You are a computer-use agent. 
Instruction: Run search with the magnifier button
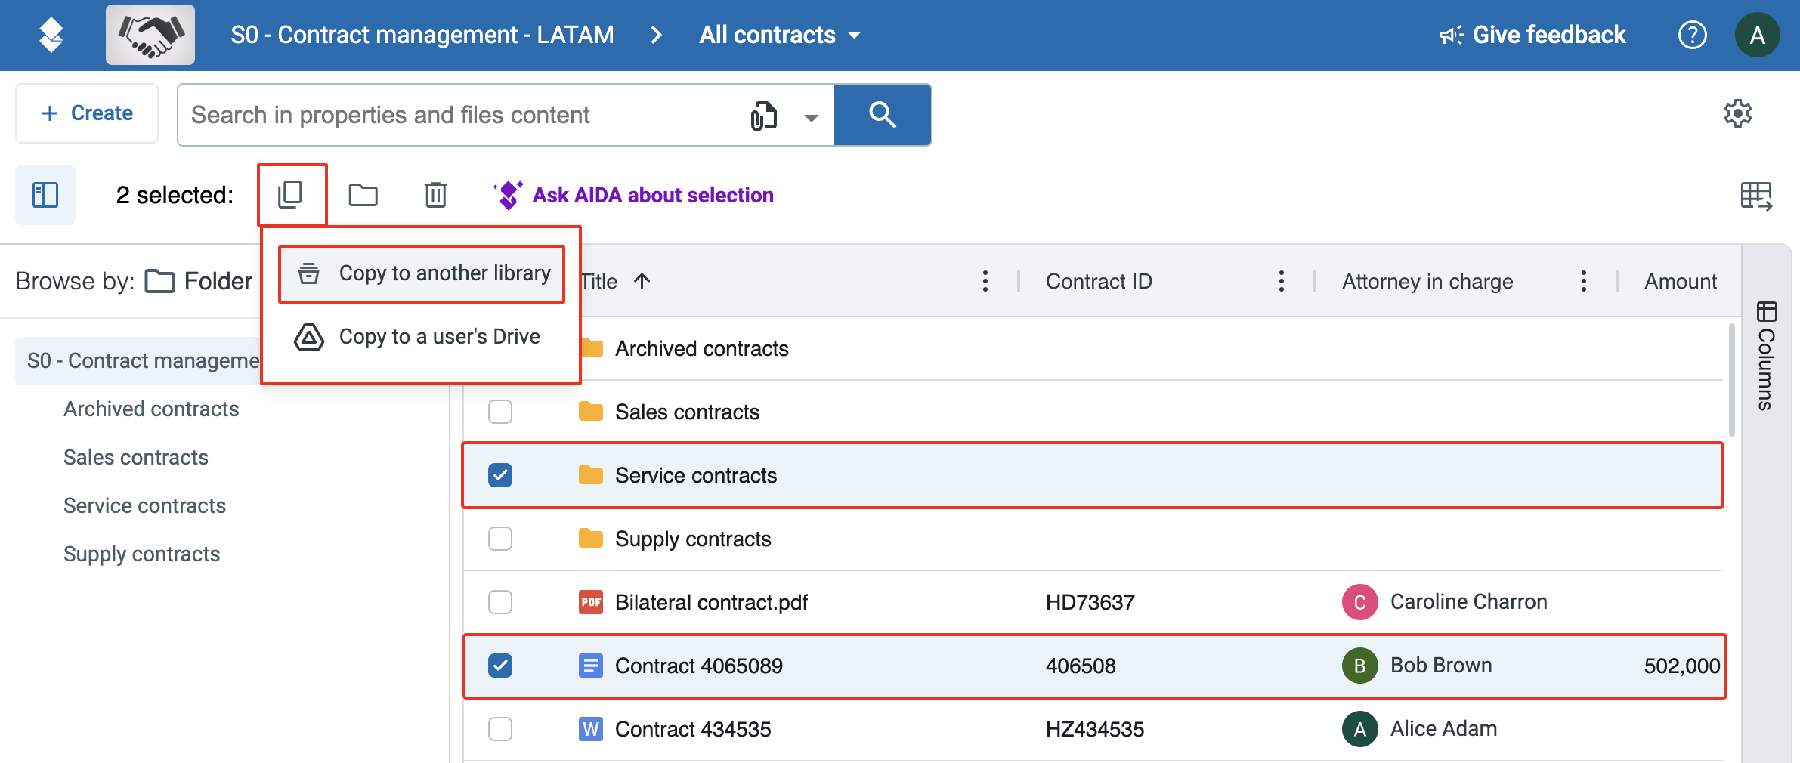(x=883, y=115)
